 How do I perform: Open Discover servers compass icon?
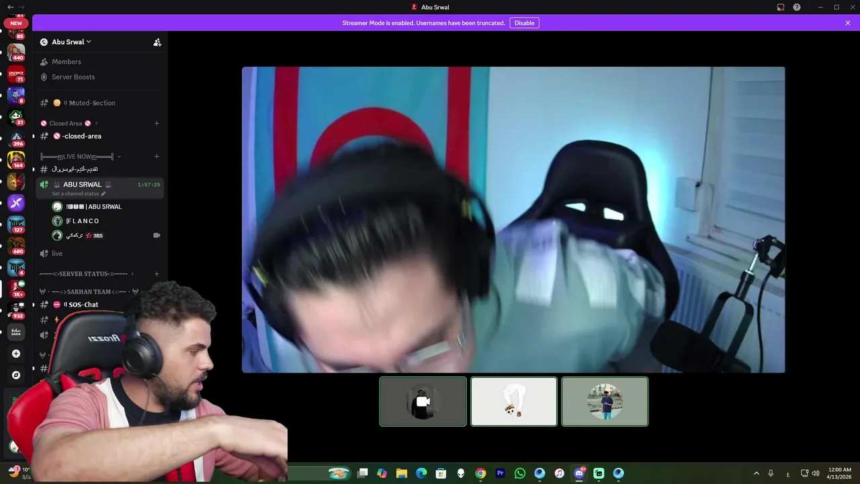(16, 375)
